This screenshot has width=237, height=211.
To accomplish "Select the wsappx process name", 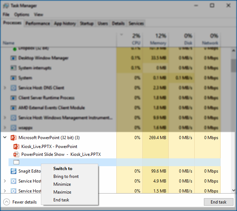I will click(x=25, y=128).
